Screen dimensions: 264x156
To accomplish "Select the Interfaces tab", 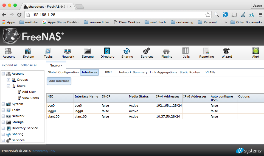I will 89,72.
